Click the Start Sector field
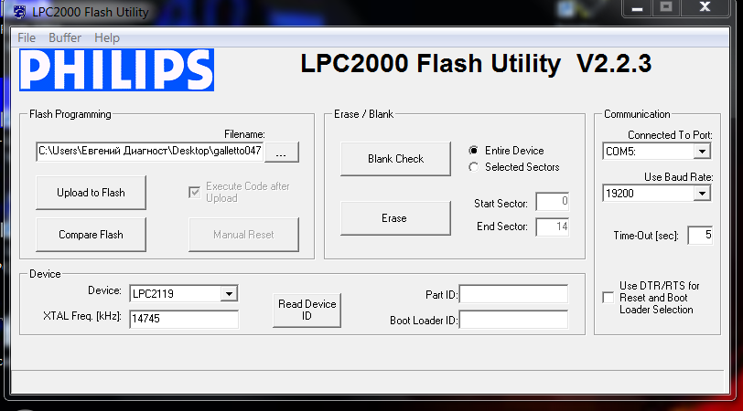 (x=553, y=202)
